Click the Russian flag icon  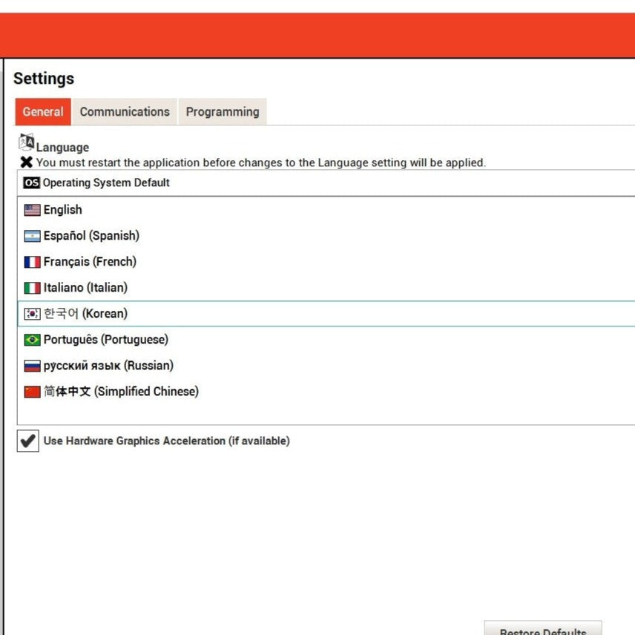click(x=32, y=366)
